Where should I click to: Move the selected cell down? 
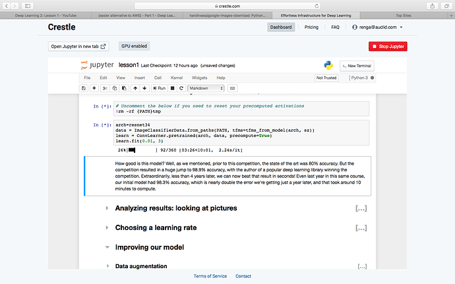pyautogui.click(x=144, y=88)
